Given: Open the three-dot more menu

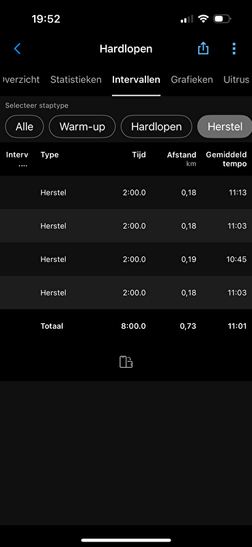Looking at the screenshot, I should [x=234, y=49].
